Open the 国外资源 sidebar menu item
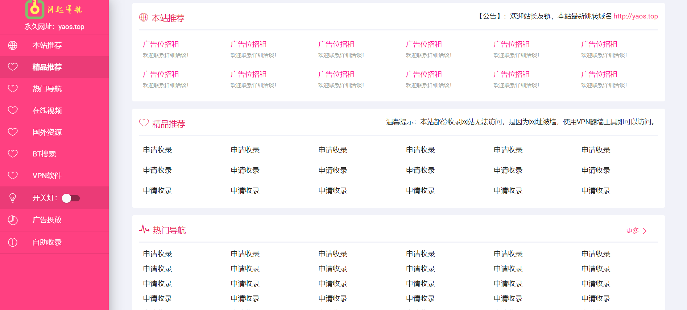687x310 pixels. (x=47, y=132)
